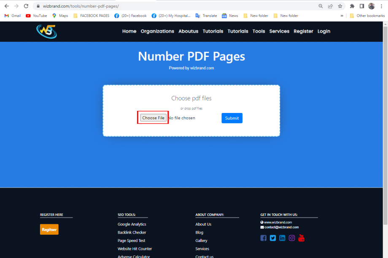The width and height of the screenshot is (388, 258).
Task: Open the YouTube icon in the footer
Action: pos(301,238)
